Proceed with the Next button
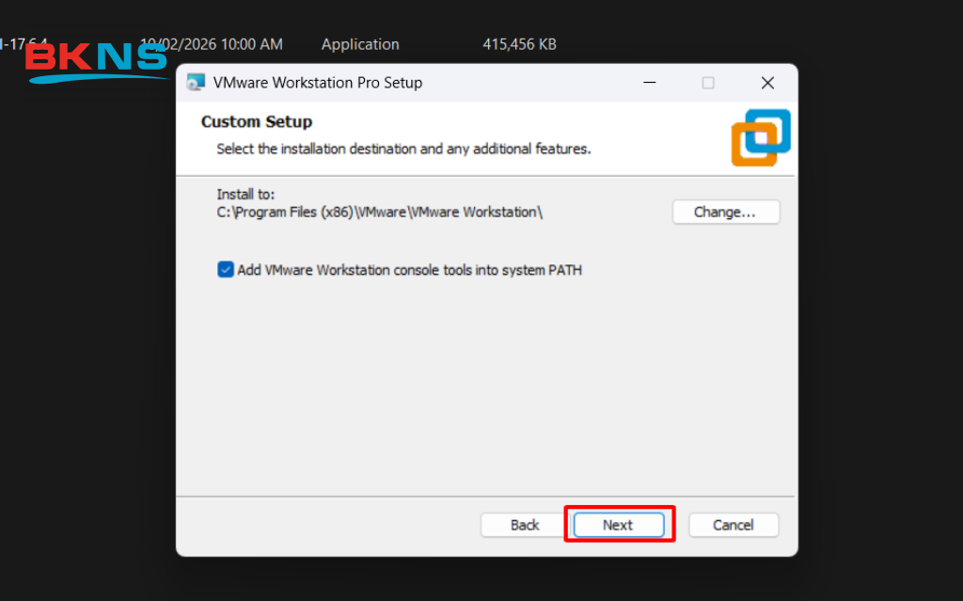 pyautogui.click(x=618, y=525)
